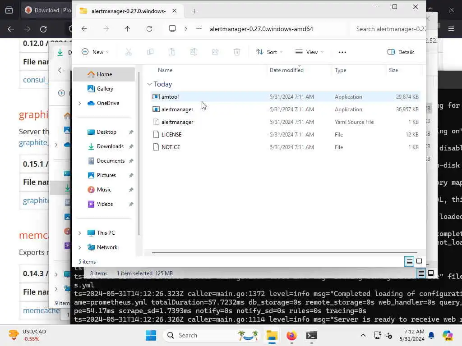Go up one folder level
Viewport: 462px width, 346px height.
(x=127, y=29)
